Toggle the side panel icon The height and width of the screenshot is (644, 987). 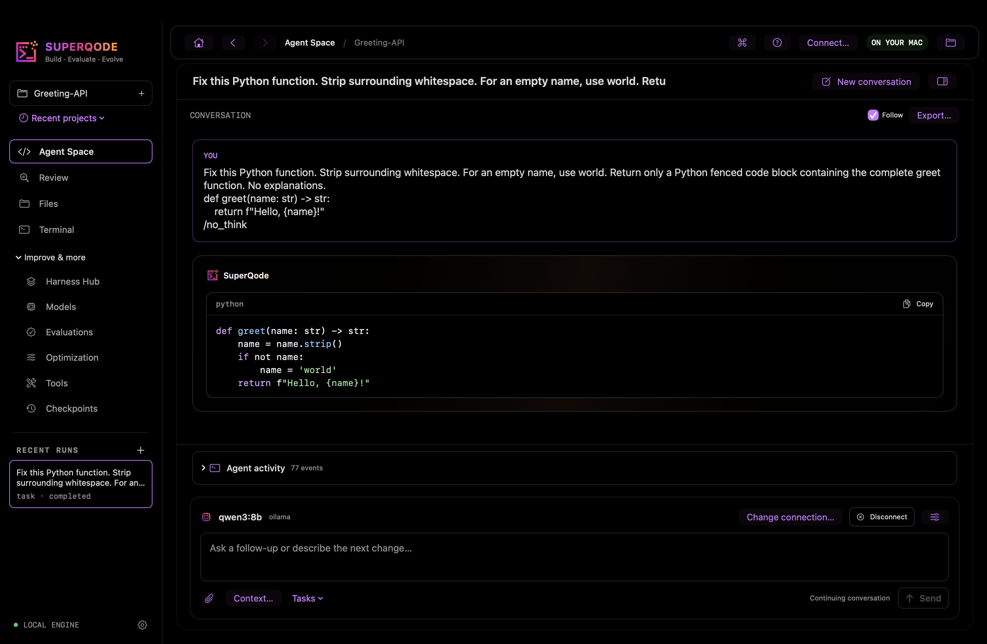pos(942,81)
